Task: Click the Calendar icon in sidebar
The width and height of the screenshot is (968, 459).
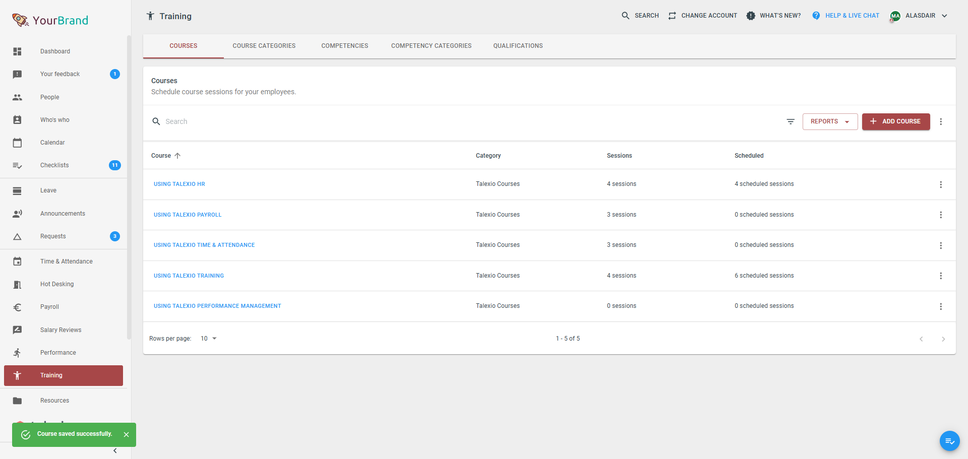Action: pos(17,143)
